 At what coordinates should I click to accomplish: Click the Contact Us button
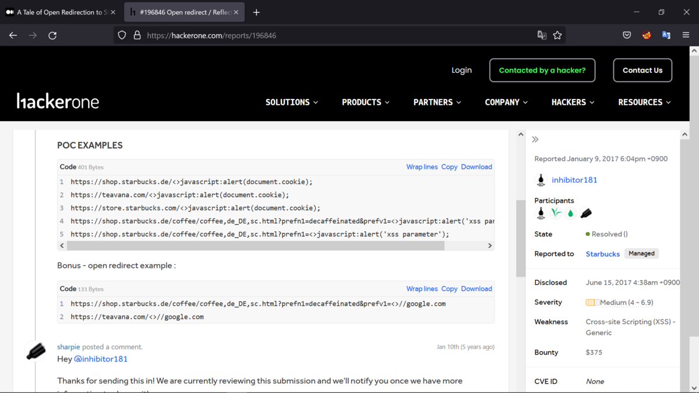pyautogui.click(x=642, y=70)
